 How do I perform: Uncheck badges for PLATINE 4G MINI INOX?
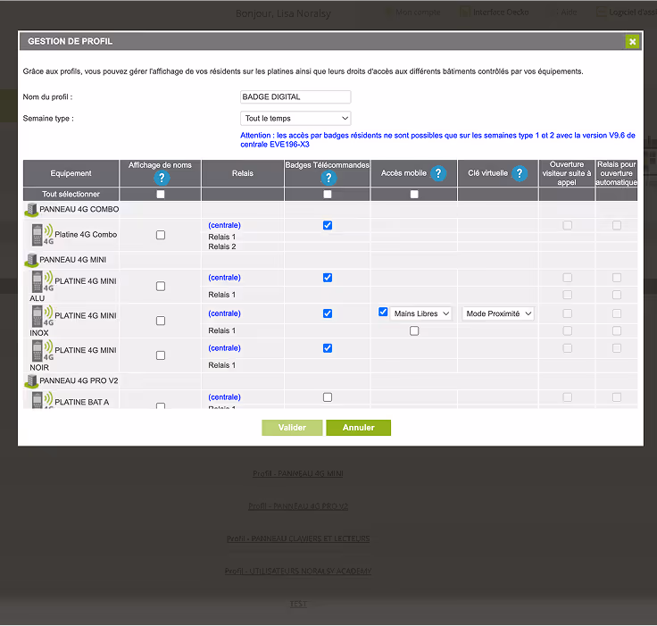coord(328,314)
